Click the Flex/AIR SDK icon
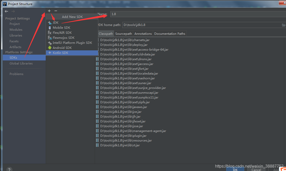286x171 pixels. tap(50, 33)
